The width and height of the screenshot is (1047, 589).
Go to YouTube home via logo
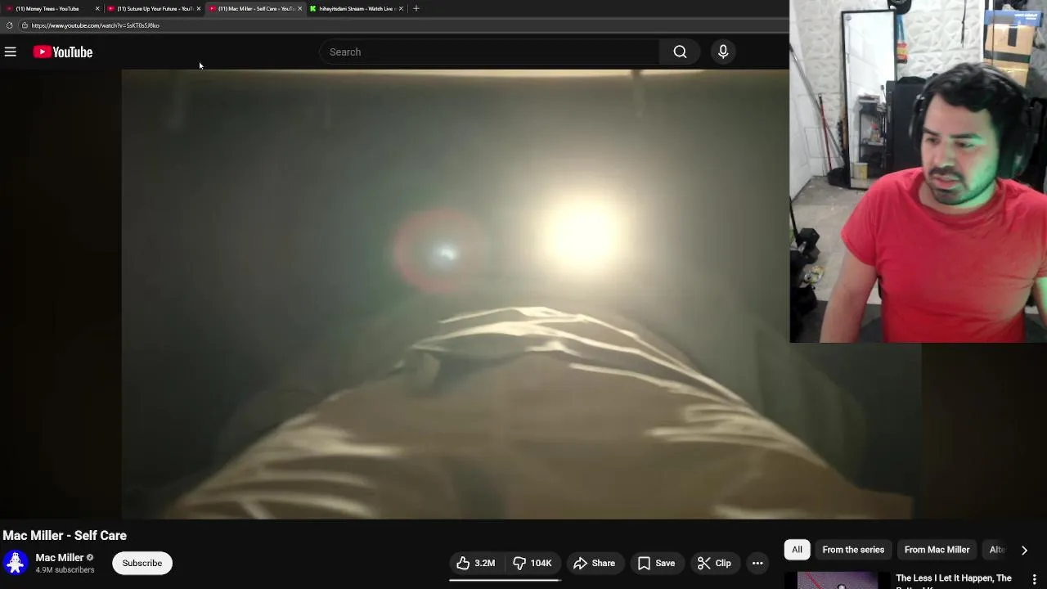[63, 52]
